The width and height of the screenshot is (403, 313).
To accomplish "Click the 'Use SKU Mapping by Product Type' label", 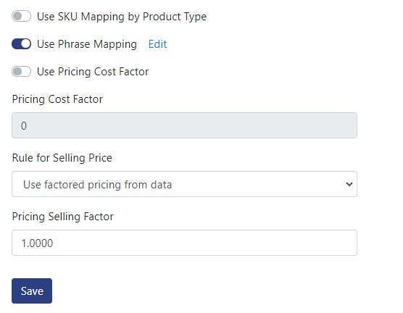I will [122, 17].
